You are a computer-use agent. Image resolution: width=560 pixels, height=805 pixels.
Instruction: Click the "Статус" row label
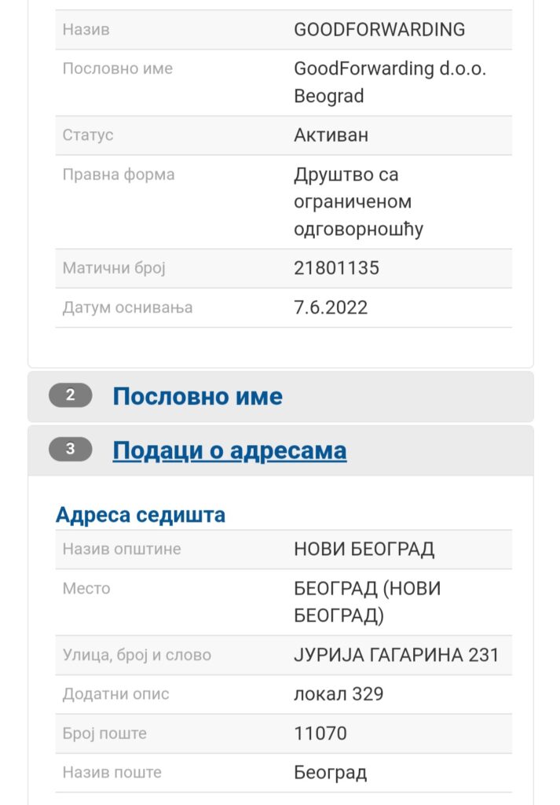coord(86,134)
